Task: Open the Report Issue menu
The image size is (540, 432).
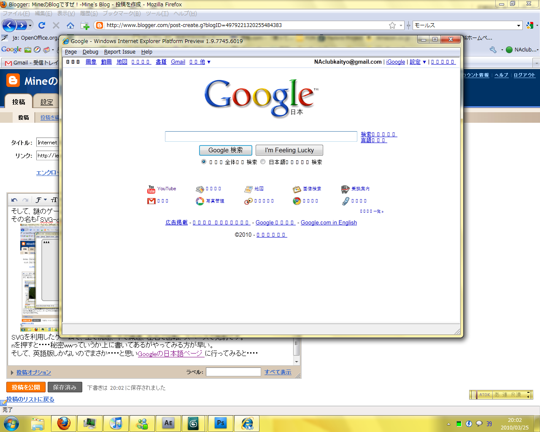Action: (120, 52)
